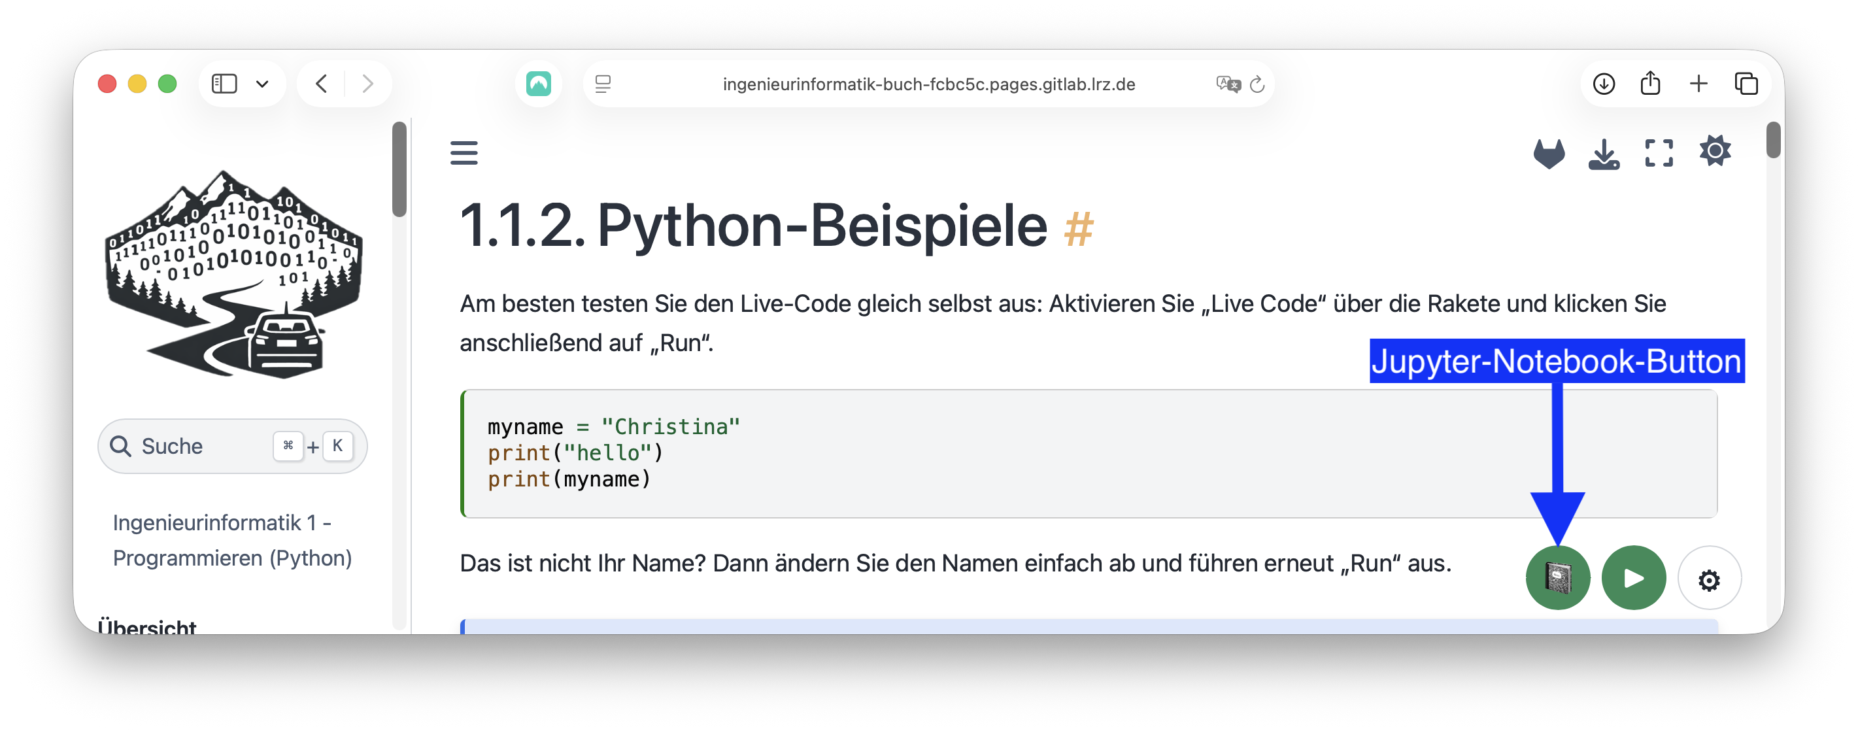
Task: Toggle the hamburger sidebar menu
Action: (x=464, y=153)
